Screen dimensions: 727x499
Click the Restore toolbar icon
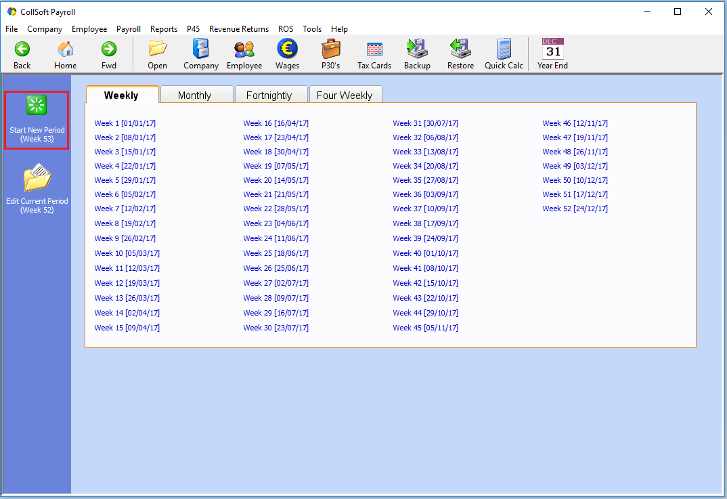460,49
